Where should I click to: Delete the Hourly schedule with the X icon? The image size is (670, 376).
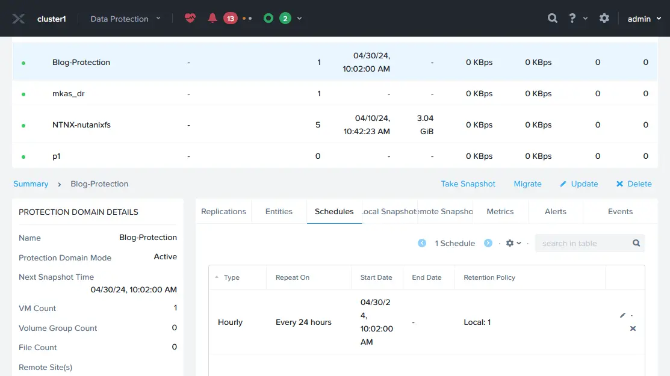click(633, 328)
